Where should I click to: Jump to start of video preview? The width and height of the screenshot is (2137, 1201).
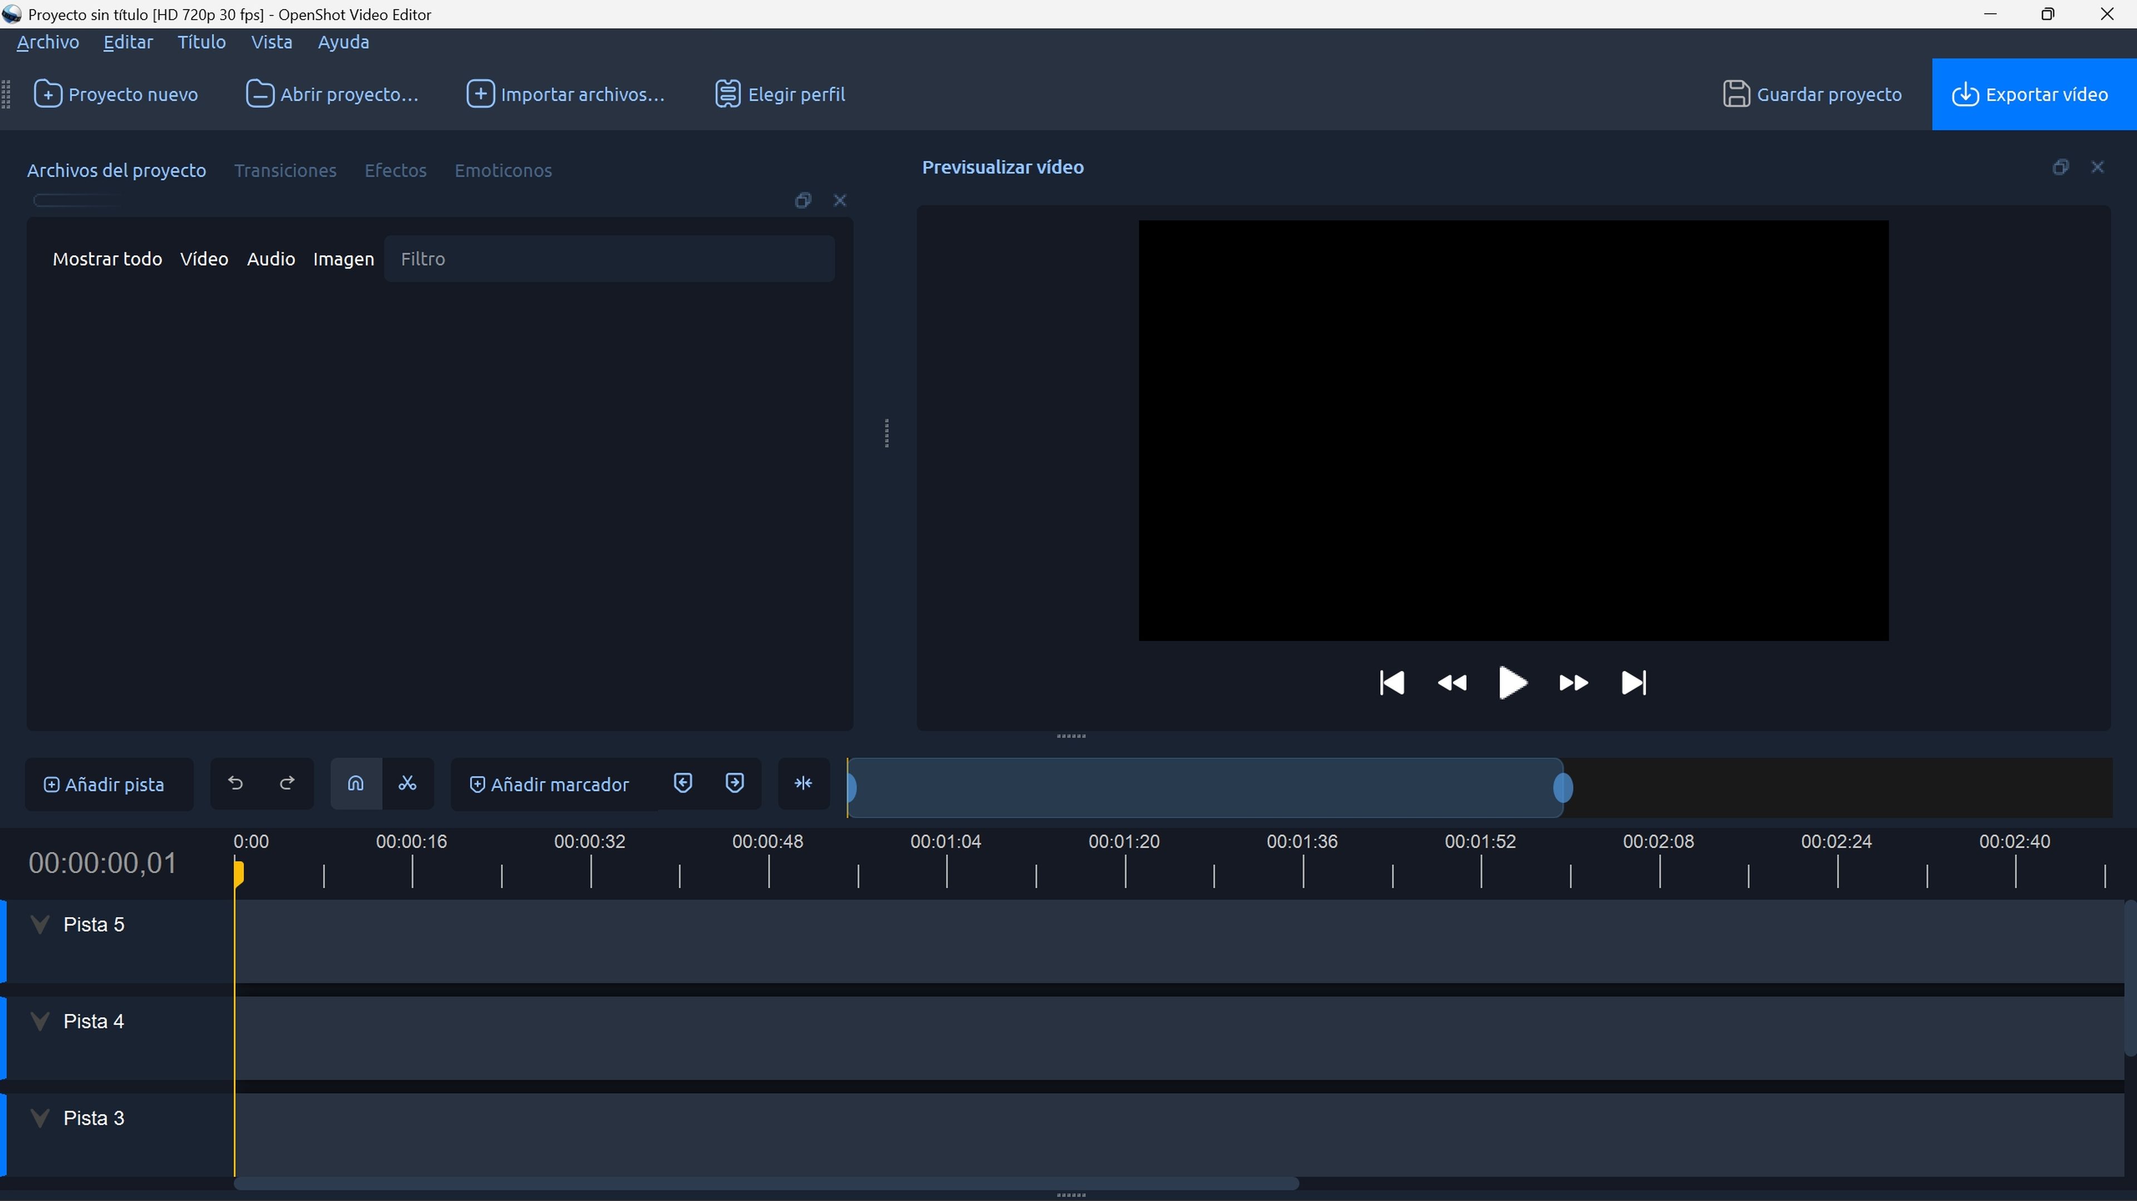pos(1391,684)
